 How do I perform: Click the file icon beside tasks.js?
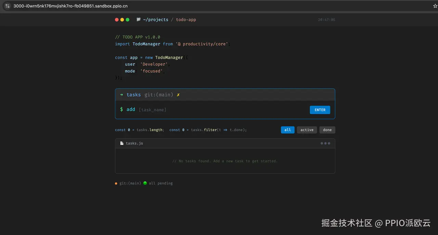(122, 143)
